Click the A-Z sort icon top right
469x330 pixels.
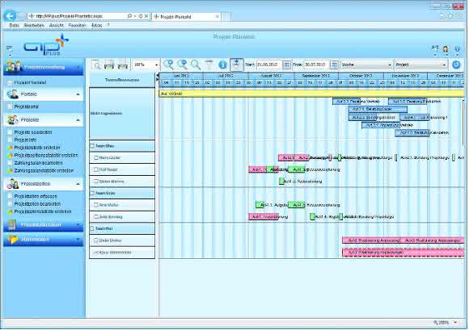pos(435,49)
